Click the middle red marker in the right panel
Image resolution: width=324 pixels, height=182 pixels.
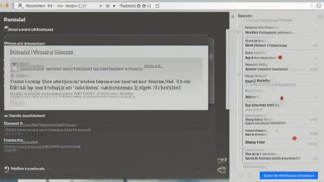click(x=282, y=98)
